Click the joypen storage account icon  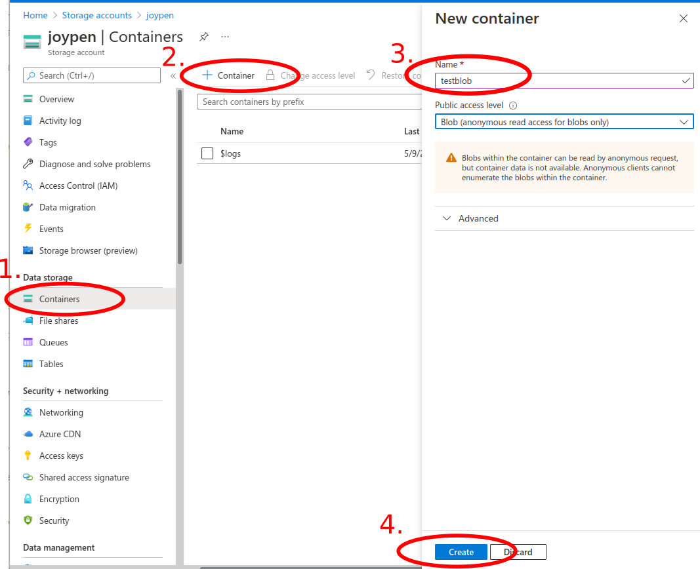point(31,43)
